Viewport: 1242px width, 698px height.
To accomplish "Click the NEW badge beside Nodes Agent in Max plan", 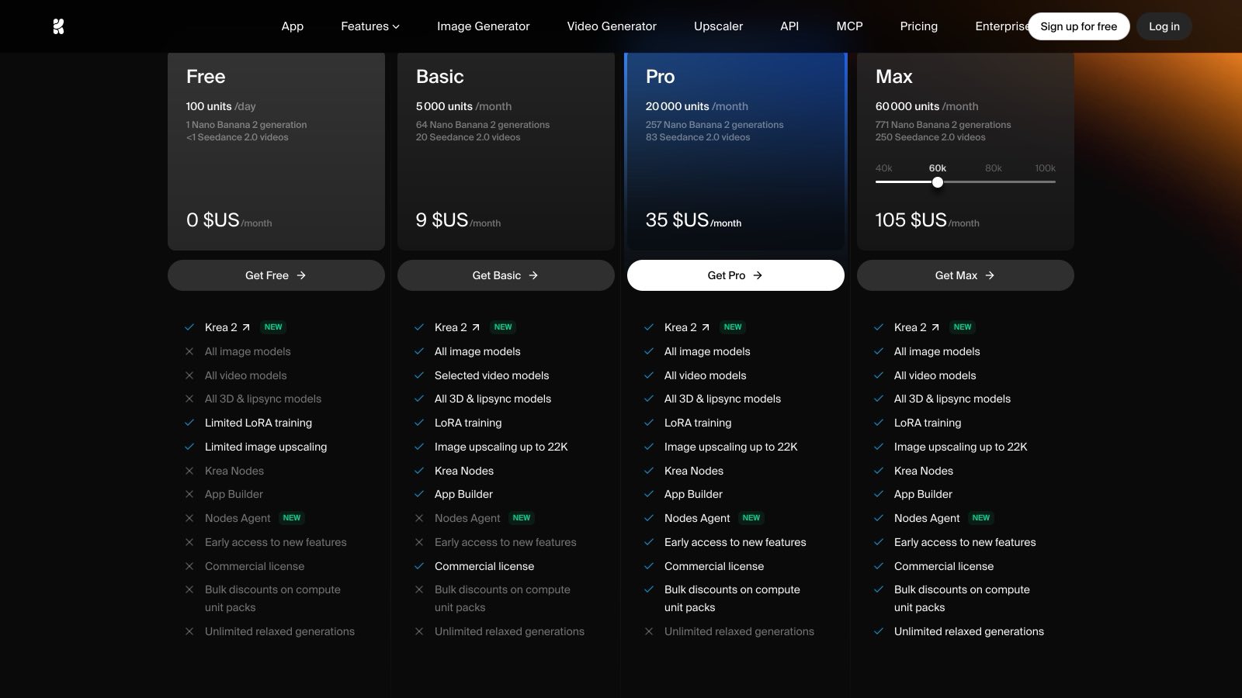I will click(981, 518).
